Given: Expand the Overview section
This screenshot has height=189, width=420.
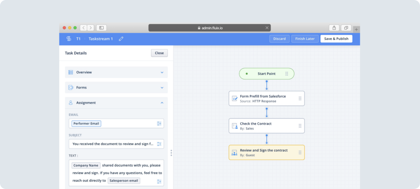Looking at the screenshot, I should click(116, 72).
